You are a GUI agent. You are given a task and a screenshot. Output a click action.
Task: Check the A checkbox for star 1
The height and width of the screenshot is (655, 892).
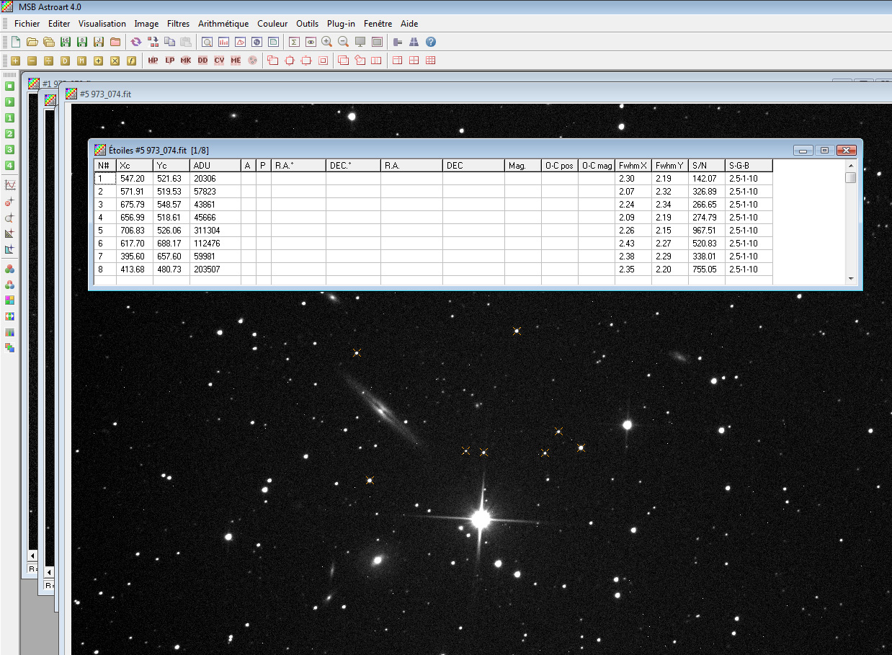(x=247, y=178)
